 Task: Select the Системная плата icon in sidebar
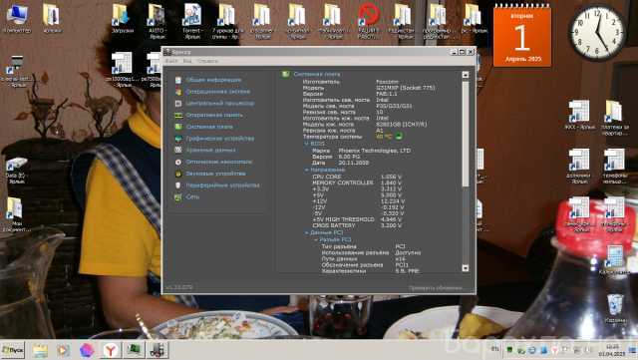click(x=178, y=127)
